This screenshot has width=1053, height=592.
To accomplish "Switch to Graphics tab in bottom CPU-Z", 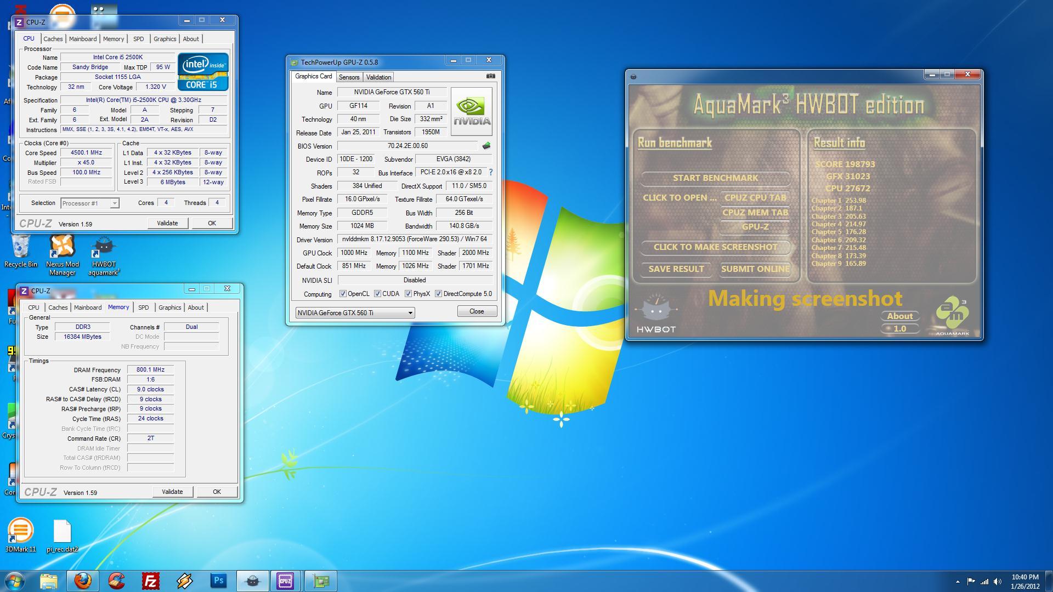I will 169,308.
